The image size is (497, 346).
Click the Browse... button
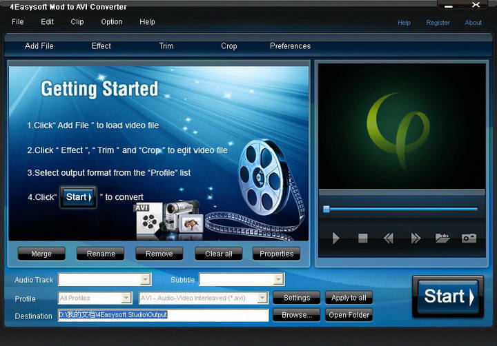pos(297,315)
